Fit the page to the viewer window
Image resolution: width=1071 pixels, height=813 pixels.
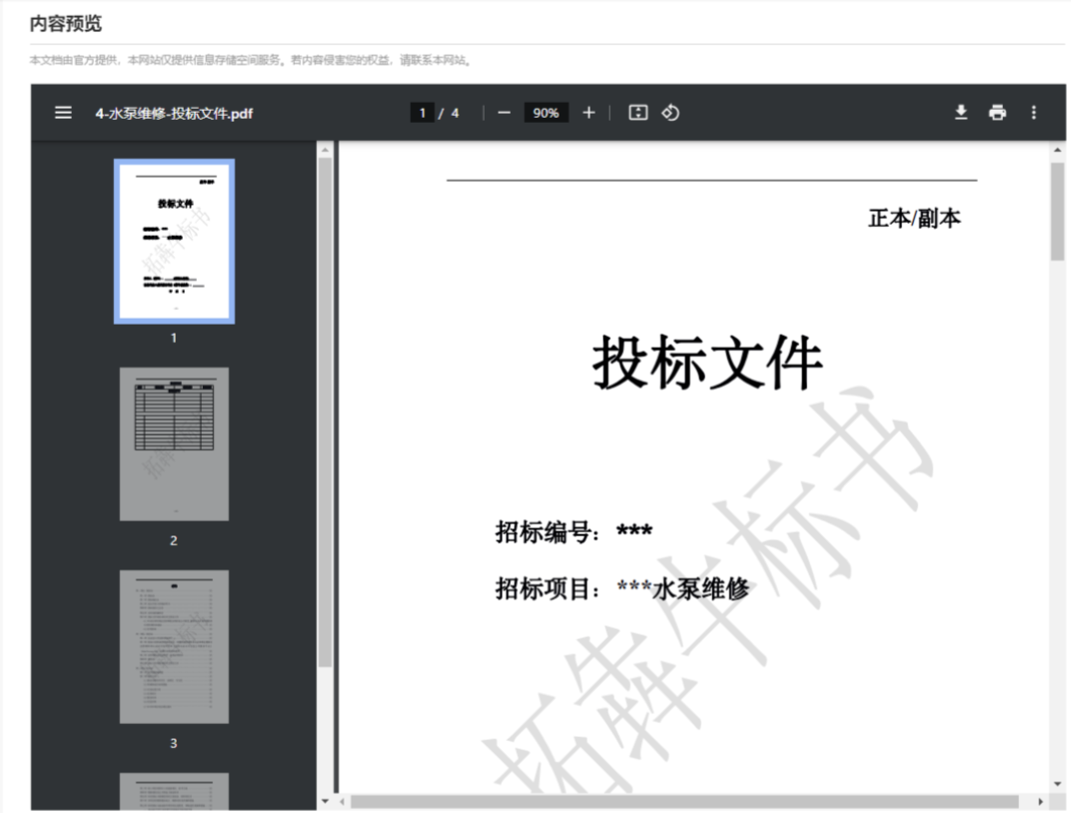click(637, 113)
